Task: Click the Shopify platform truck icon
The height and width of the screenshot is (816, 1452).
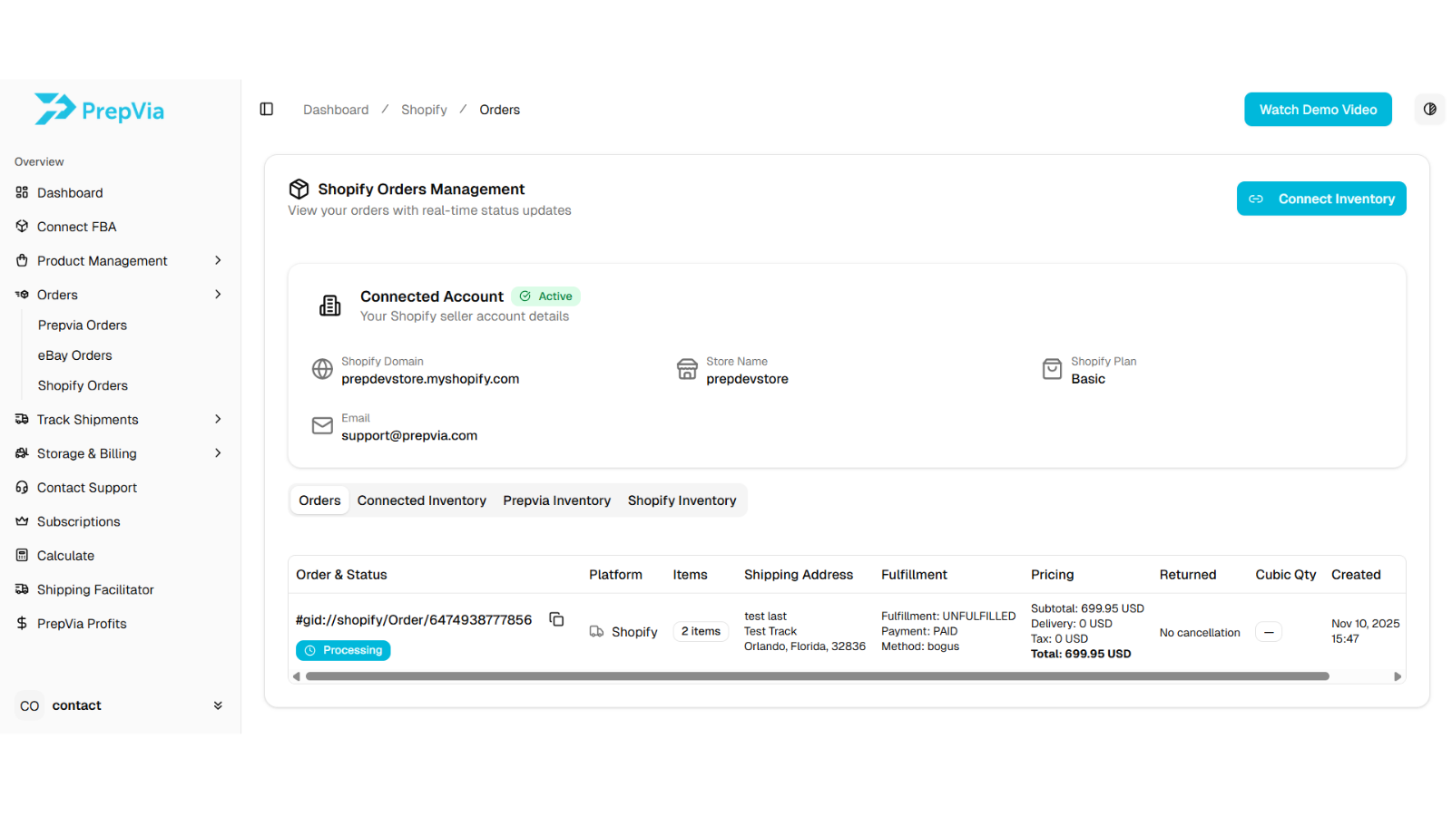Action: (596, 632)
